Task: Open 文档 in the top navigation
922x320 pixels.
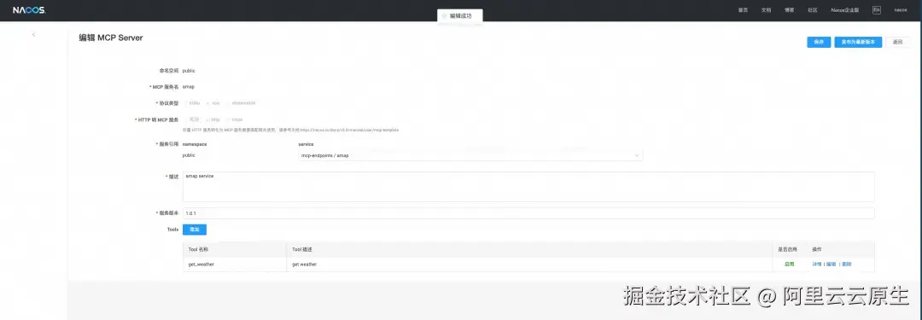Action: [766, 10]
